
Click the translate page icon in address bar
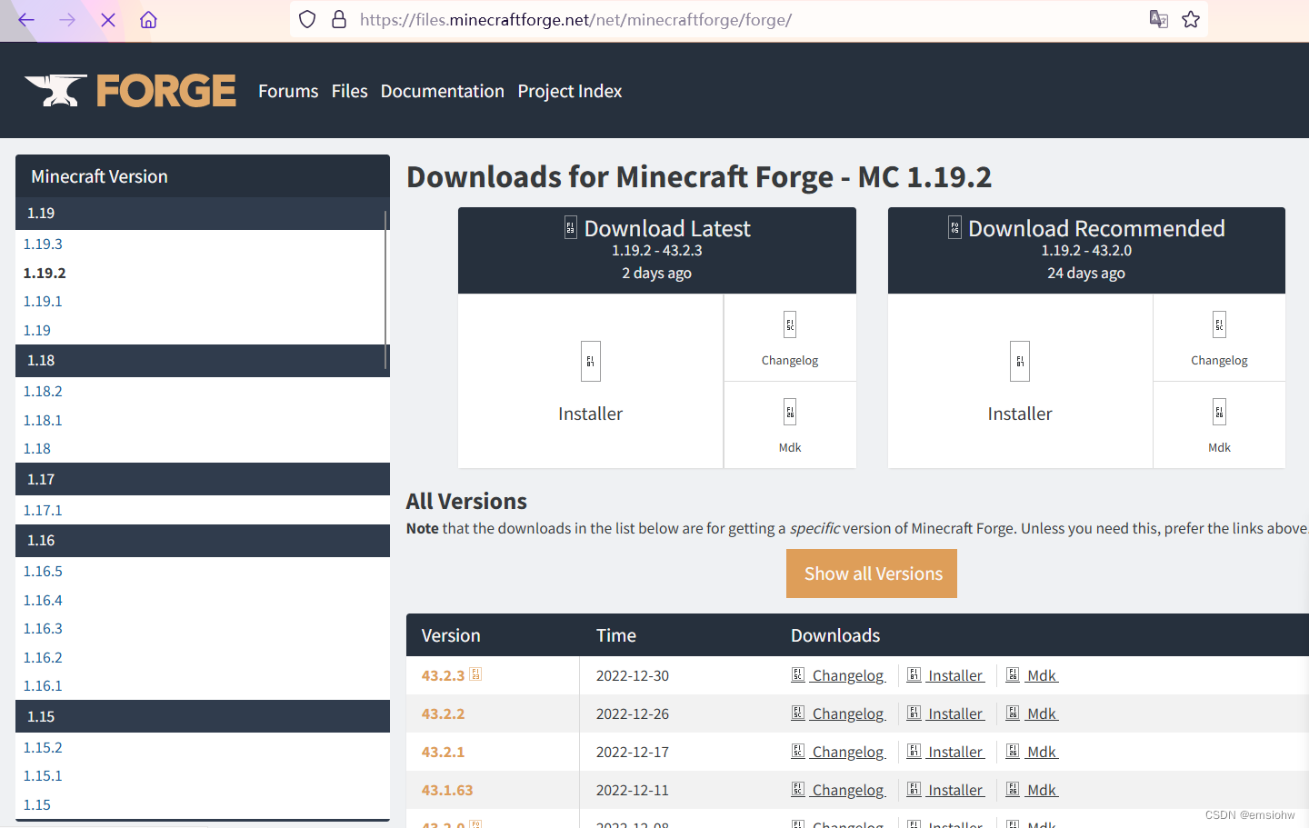point(1158,20)
